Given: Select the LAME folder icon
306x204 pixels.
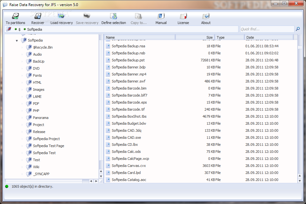Looking at the screenshot, I should tap(29, 96).
